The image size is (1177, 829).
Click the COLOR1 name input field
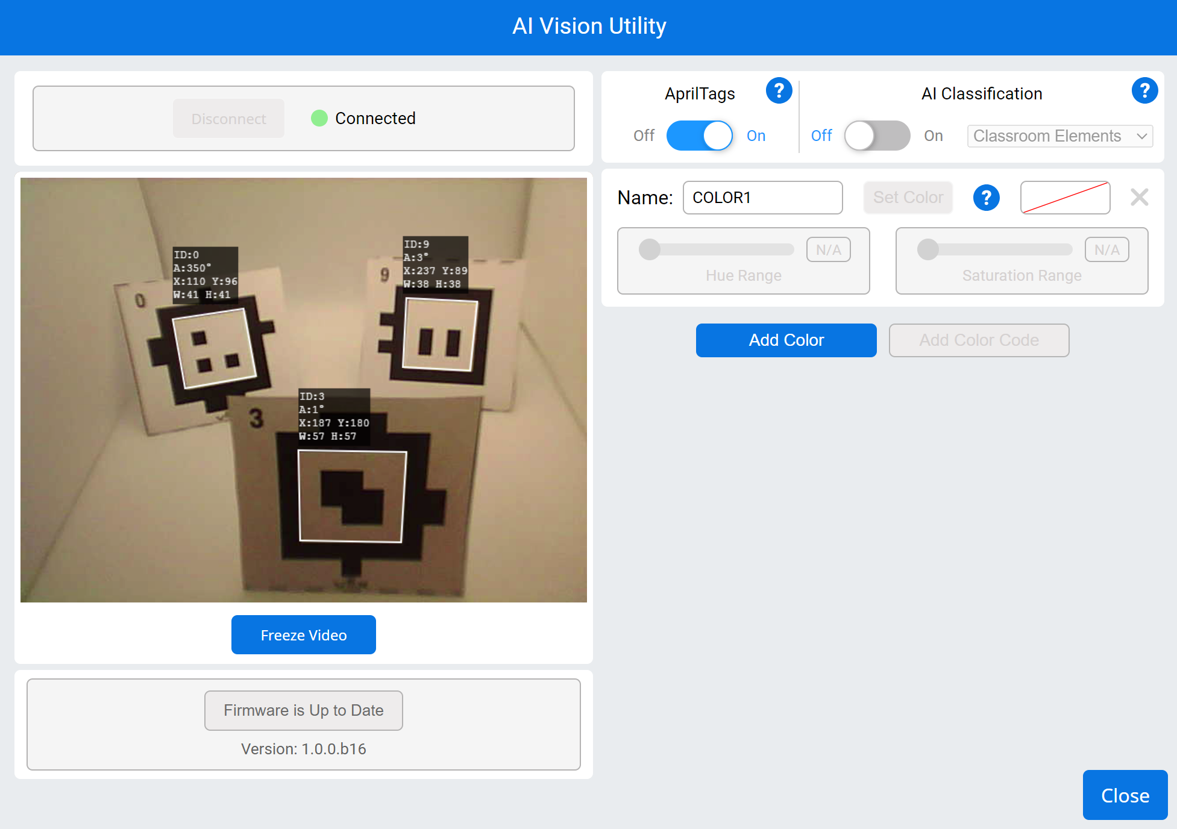point(762,198)
